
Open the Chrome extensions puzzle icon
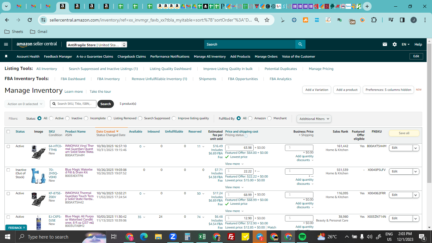coord(374,20)
